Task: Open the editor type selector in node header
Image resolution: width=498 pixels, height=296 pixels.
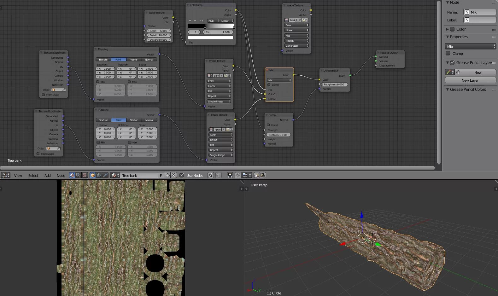Action: tap(6, 175)
